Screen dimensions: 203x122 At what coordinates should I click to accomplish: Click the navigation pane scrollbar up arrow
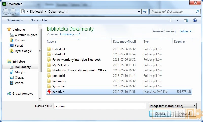40,27
